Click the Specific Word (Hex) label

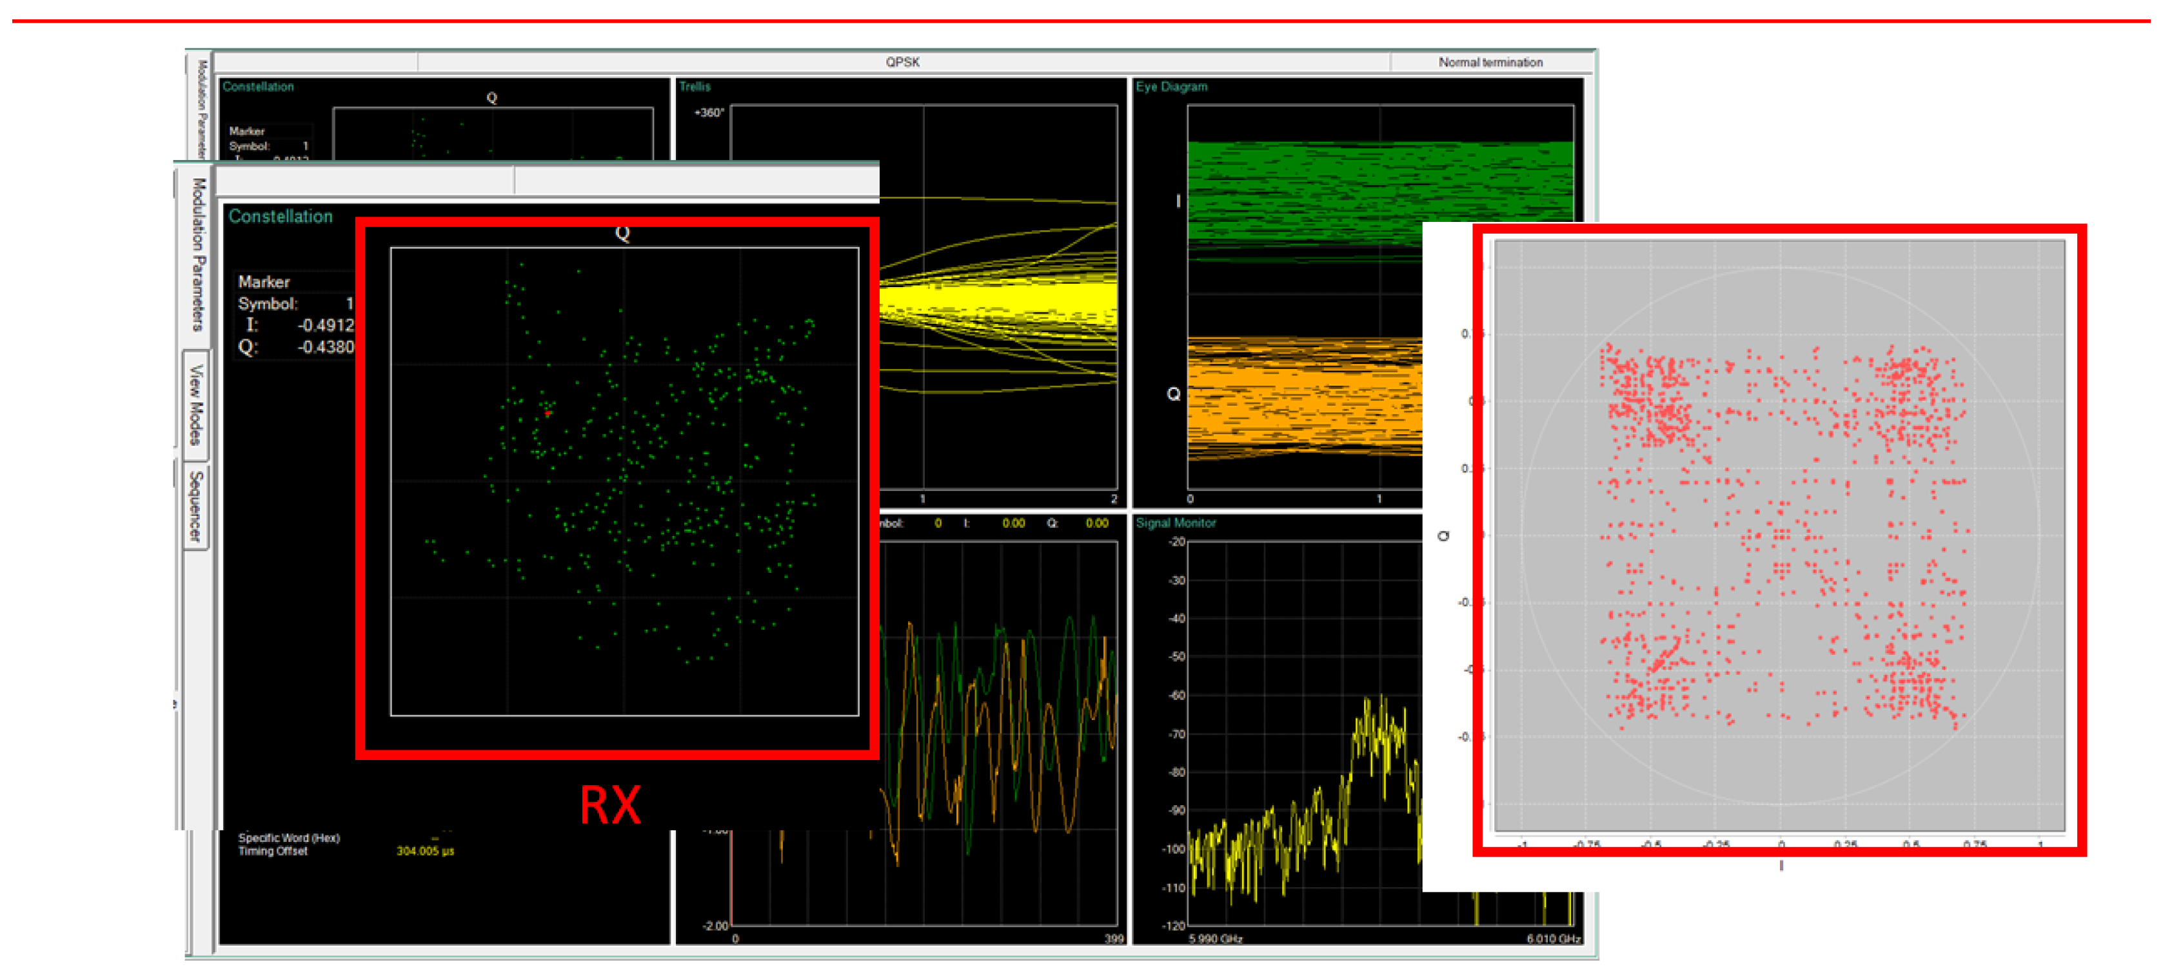289,837
